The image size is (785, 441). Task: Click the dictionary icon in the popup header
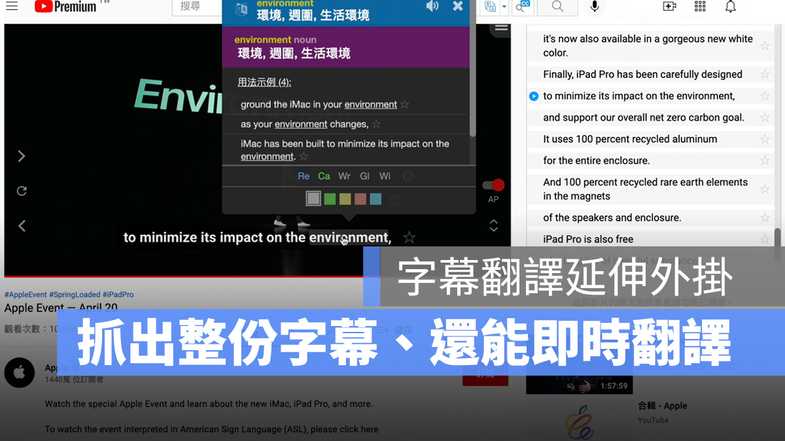point(241,8)
